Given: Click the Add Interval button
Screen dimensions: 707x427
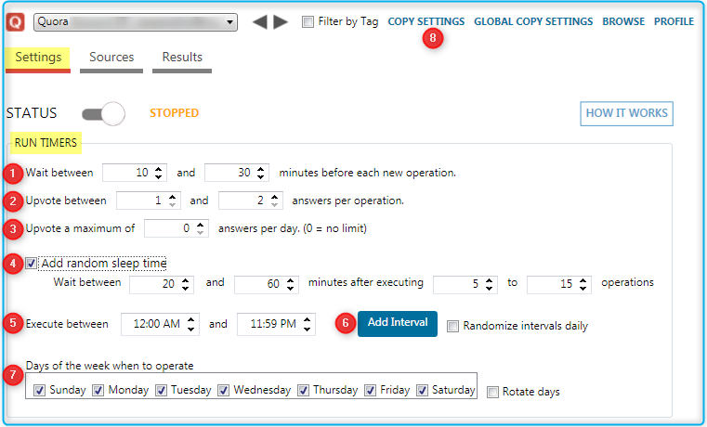Looking at the screenshot, I should coord(397,323).
